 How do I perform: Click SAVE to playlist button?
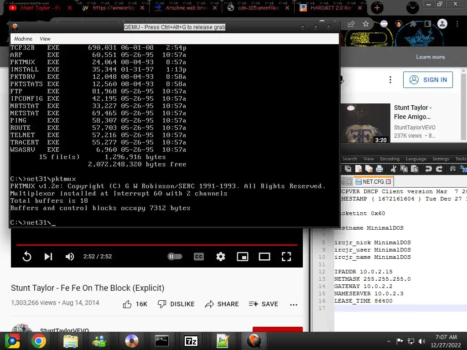[263, 304]
